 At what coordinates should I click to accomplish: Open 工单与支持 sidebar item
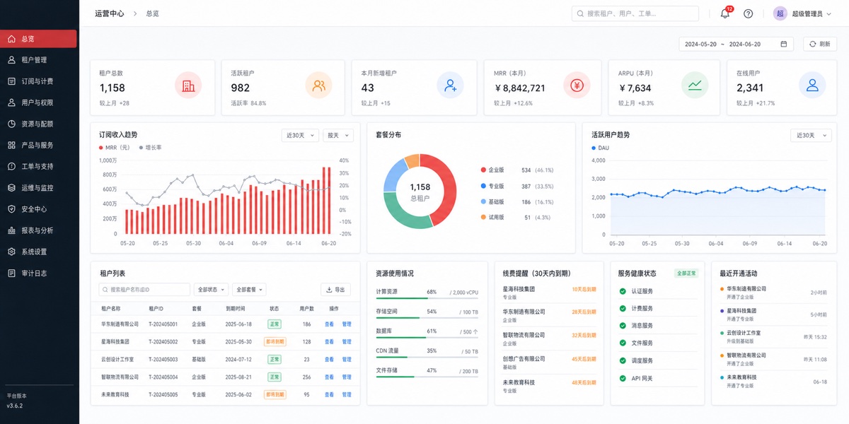pyautogui.click(x=39, y=167)
